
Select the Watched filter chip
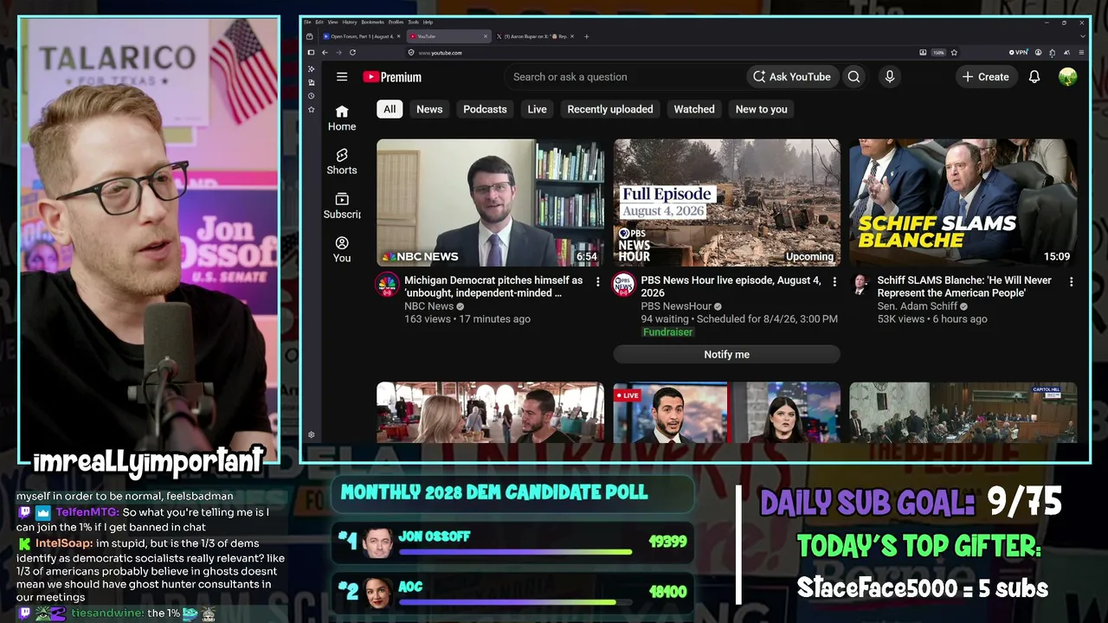[694, 109]
